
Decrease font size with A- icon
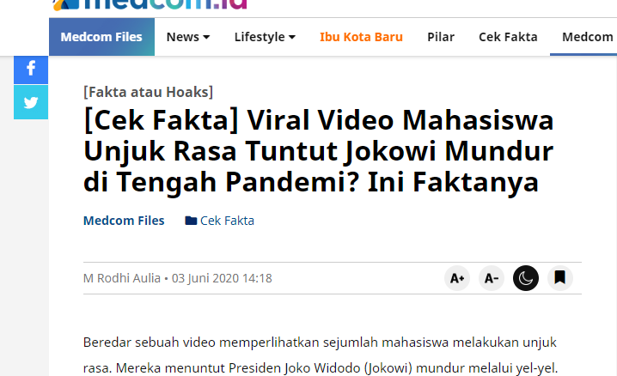tap(492, 278)
